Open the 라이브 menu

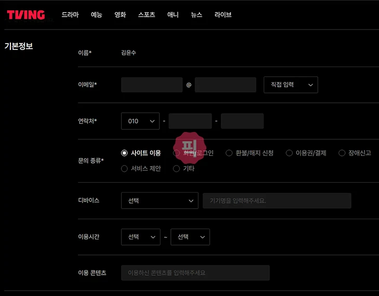[x=223, y=15]
